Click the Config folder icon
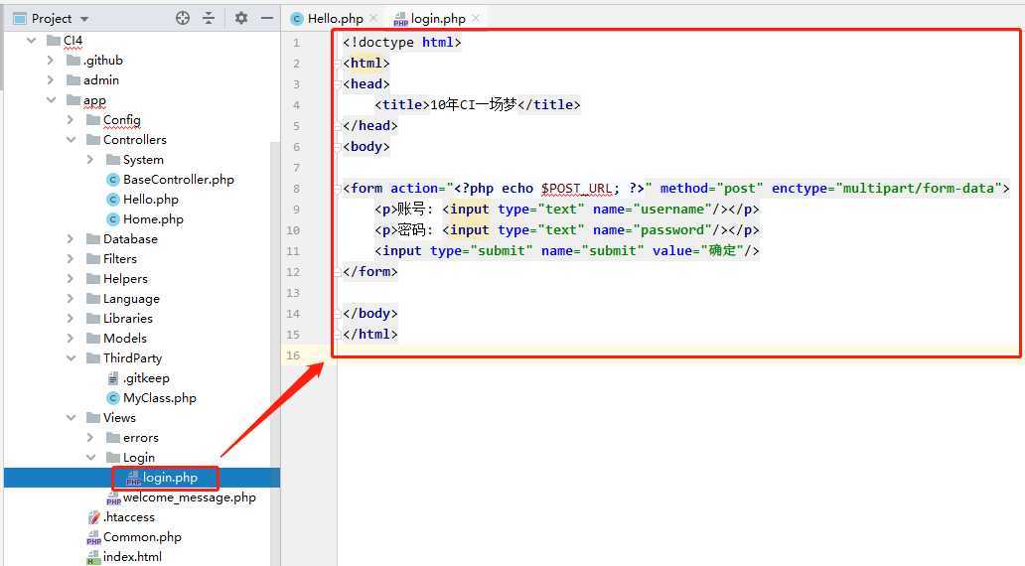 tap(93, 119)
